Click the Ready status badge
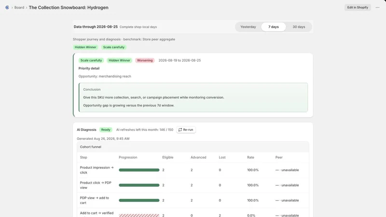The image size is (386, 217). click(x=106, y=130)
